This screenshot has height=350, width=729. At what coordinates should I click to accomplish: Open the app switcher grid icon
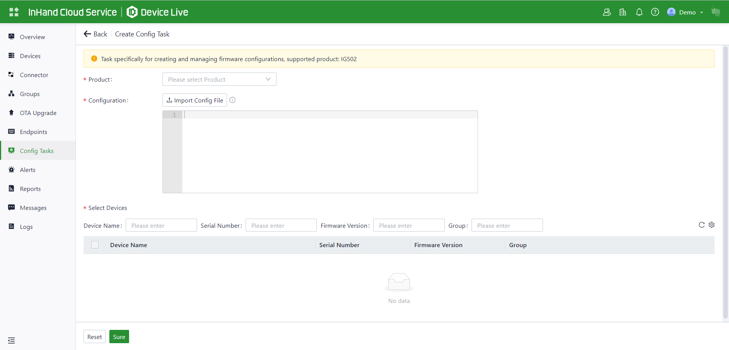(14, 12)
